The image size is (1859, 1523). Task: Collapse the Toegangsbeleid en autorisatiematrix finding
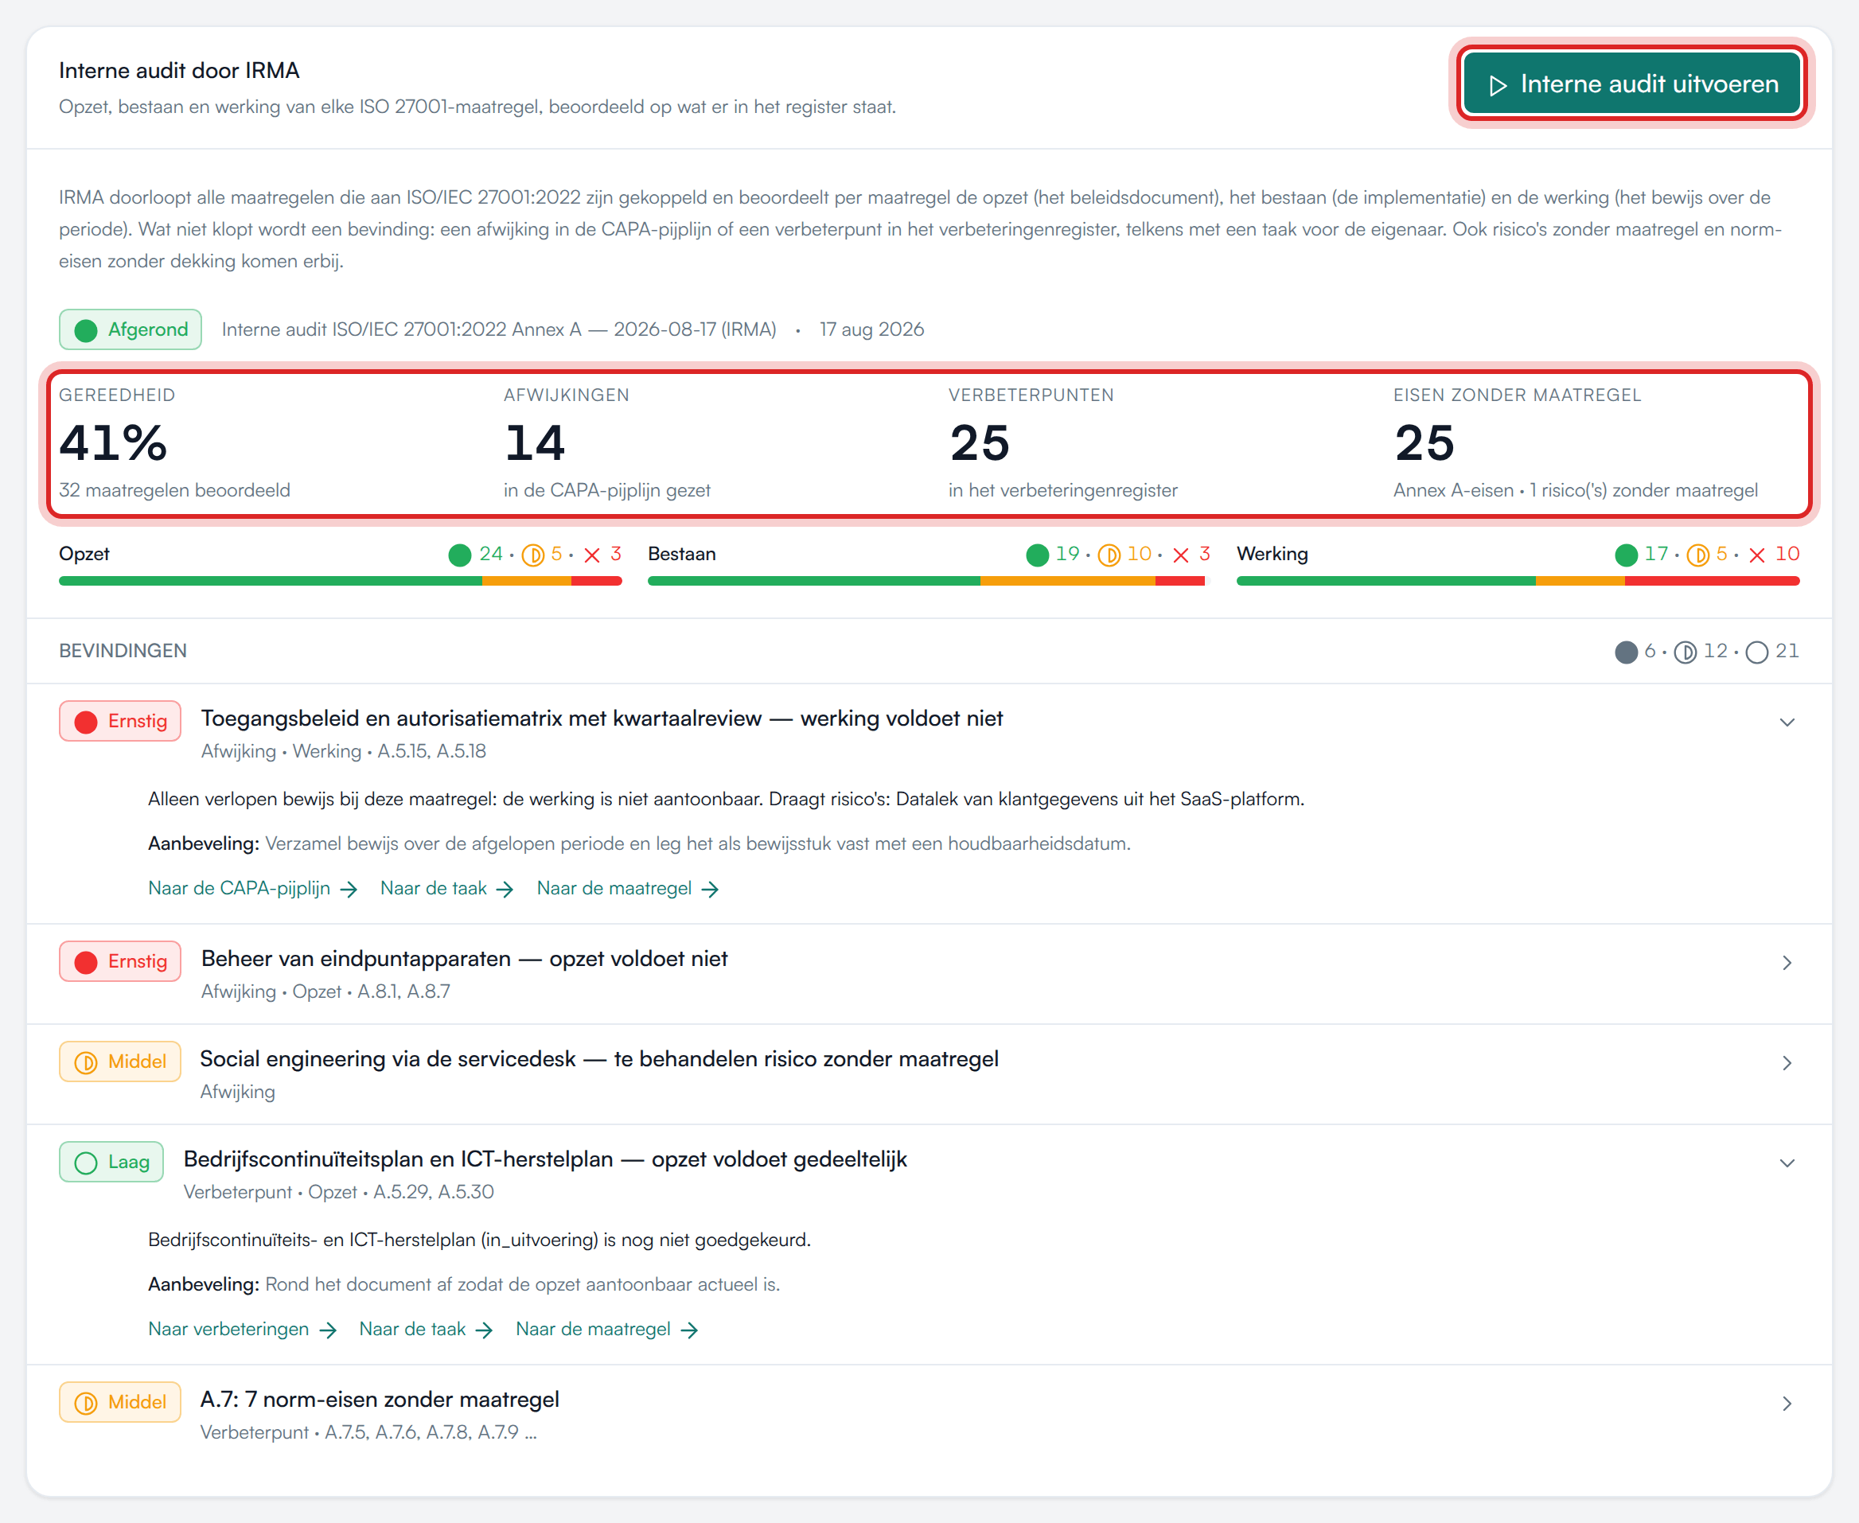1787,723
